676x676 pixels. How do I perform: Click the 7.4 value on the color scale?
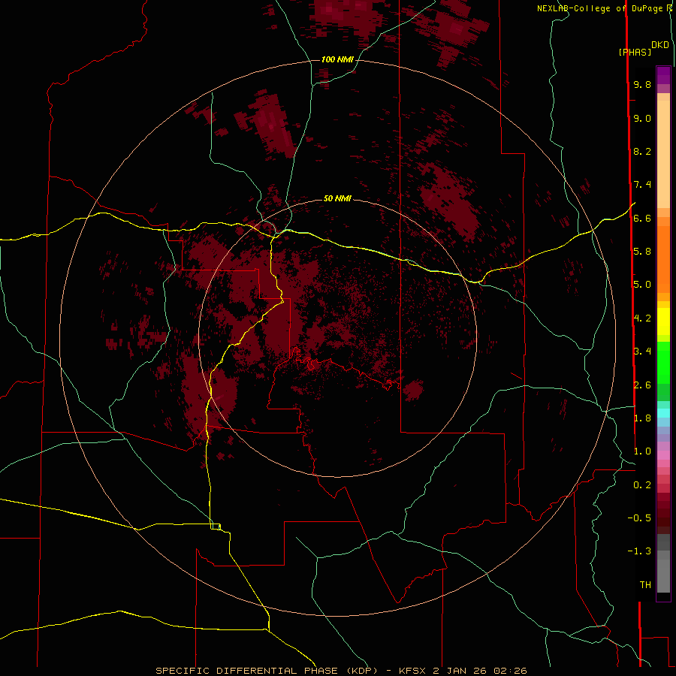point(642,185)
